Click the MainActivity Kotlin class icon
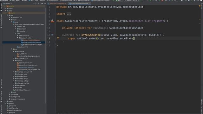This screenshot has height=114, width=203. click(x=18, y=47)
